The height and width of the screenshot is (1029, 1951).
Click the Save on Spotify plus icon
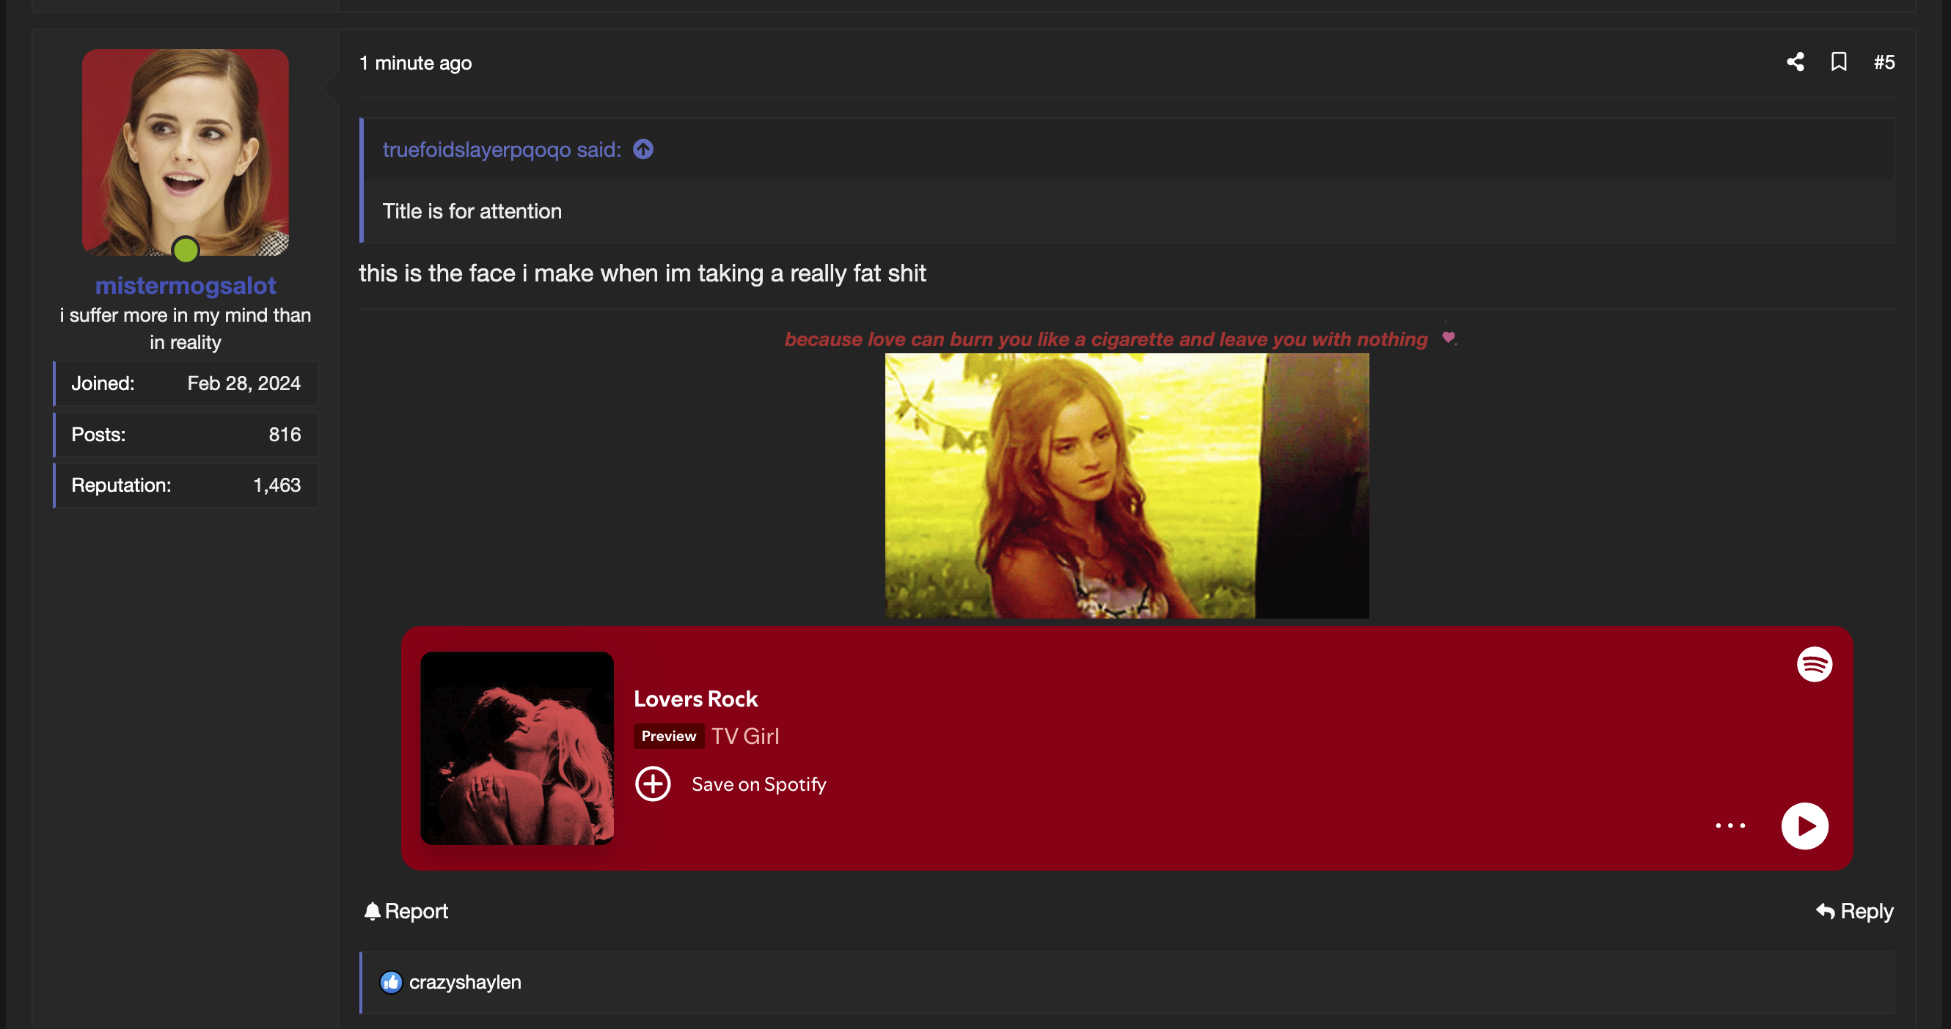[653, 784]
